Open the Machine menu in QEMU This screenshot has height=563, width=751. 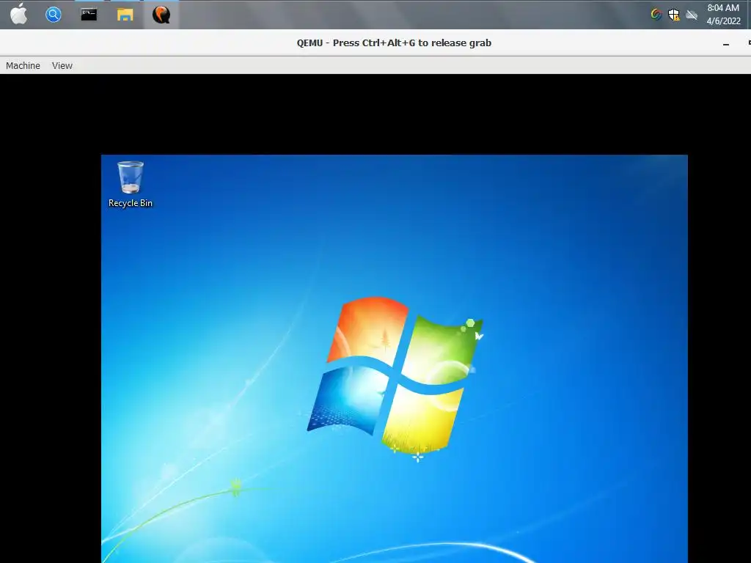[23, 65]
